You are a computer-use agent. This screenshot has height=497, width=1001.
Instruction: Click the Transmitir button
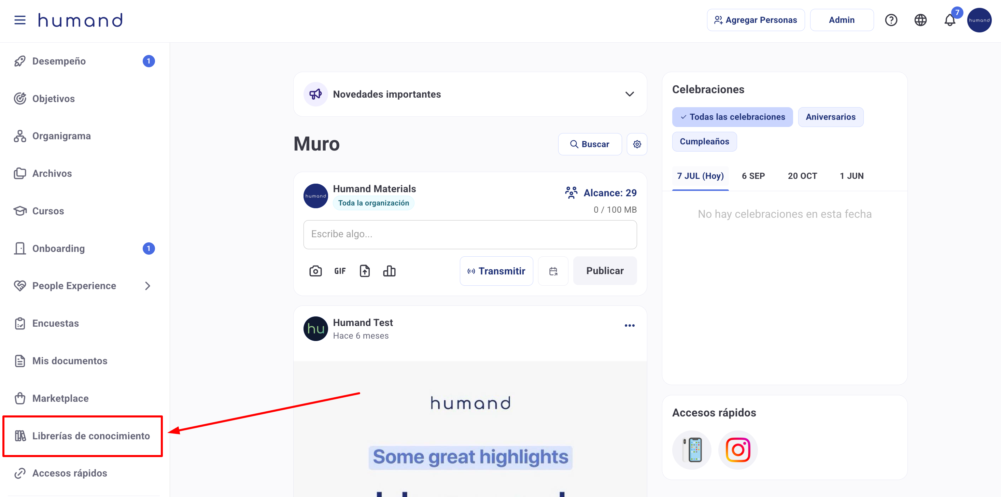[496, 271]
